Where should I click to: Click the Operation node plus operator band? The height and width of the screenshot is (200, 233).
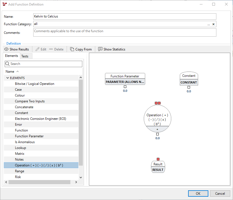click(x=157, y=129)
